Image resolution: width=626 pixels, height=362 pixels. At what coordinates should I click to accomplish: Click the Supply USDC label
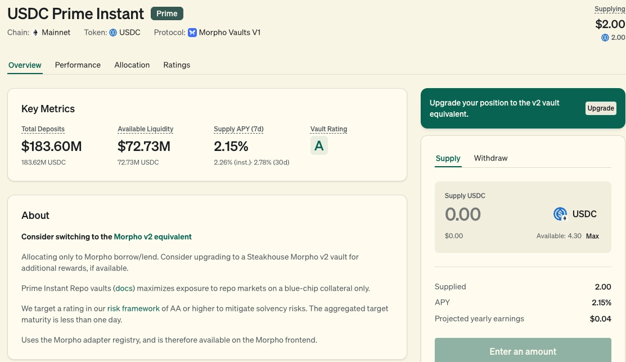tap(465, 196)
